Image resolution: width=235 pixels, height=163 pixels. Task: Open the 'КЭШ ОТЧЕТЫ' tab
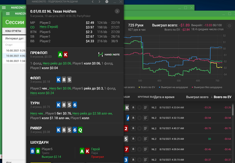tap(13, 31)
